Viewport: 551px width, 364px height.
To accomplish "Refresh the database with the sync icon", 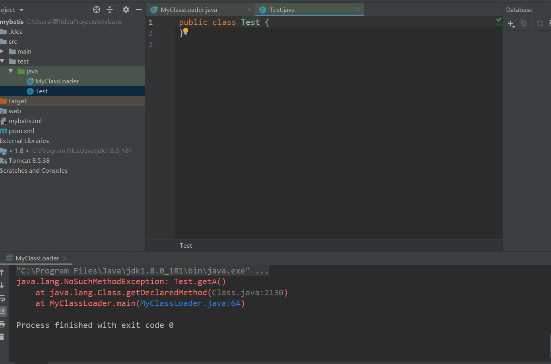I will (x=540, y=23).
